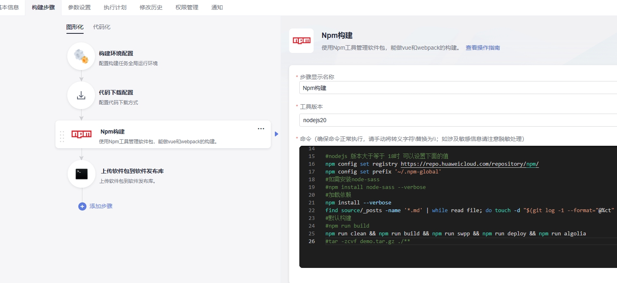Viewport: 617px width, 283px height.
Task: Click the terminal icon for upload step
Action: tap(82, 174)
